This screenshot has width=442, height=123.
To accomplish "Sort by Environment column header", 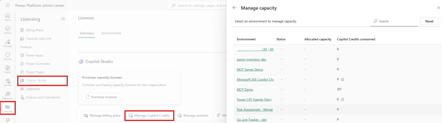I will tap(246, 39).
